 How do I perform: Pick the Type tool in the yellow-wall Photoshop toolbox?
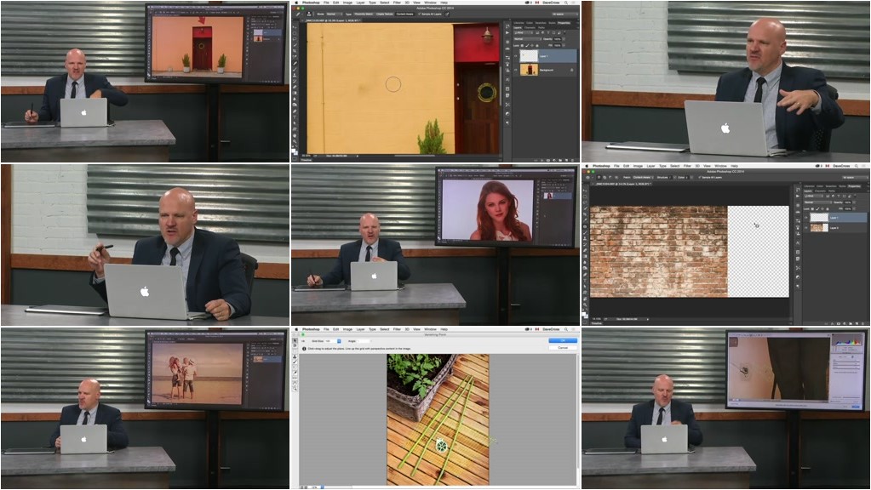(x=295, y=117)
